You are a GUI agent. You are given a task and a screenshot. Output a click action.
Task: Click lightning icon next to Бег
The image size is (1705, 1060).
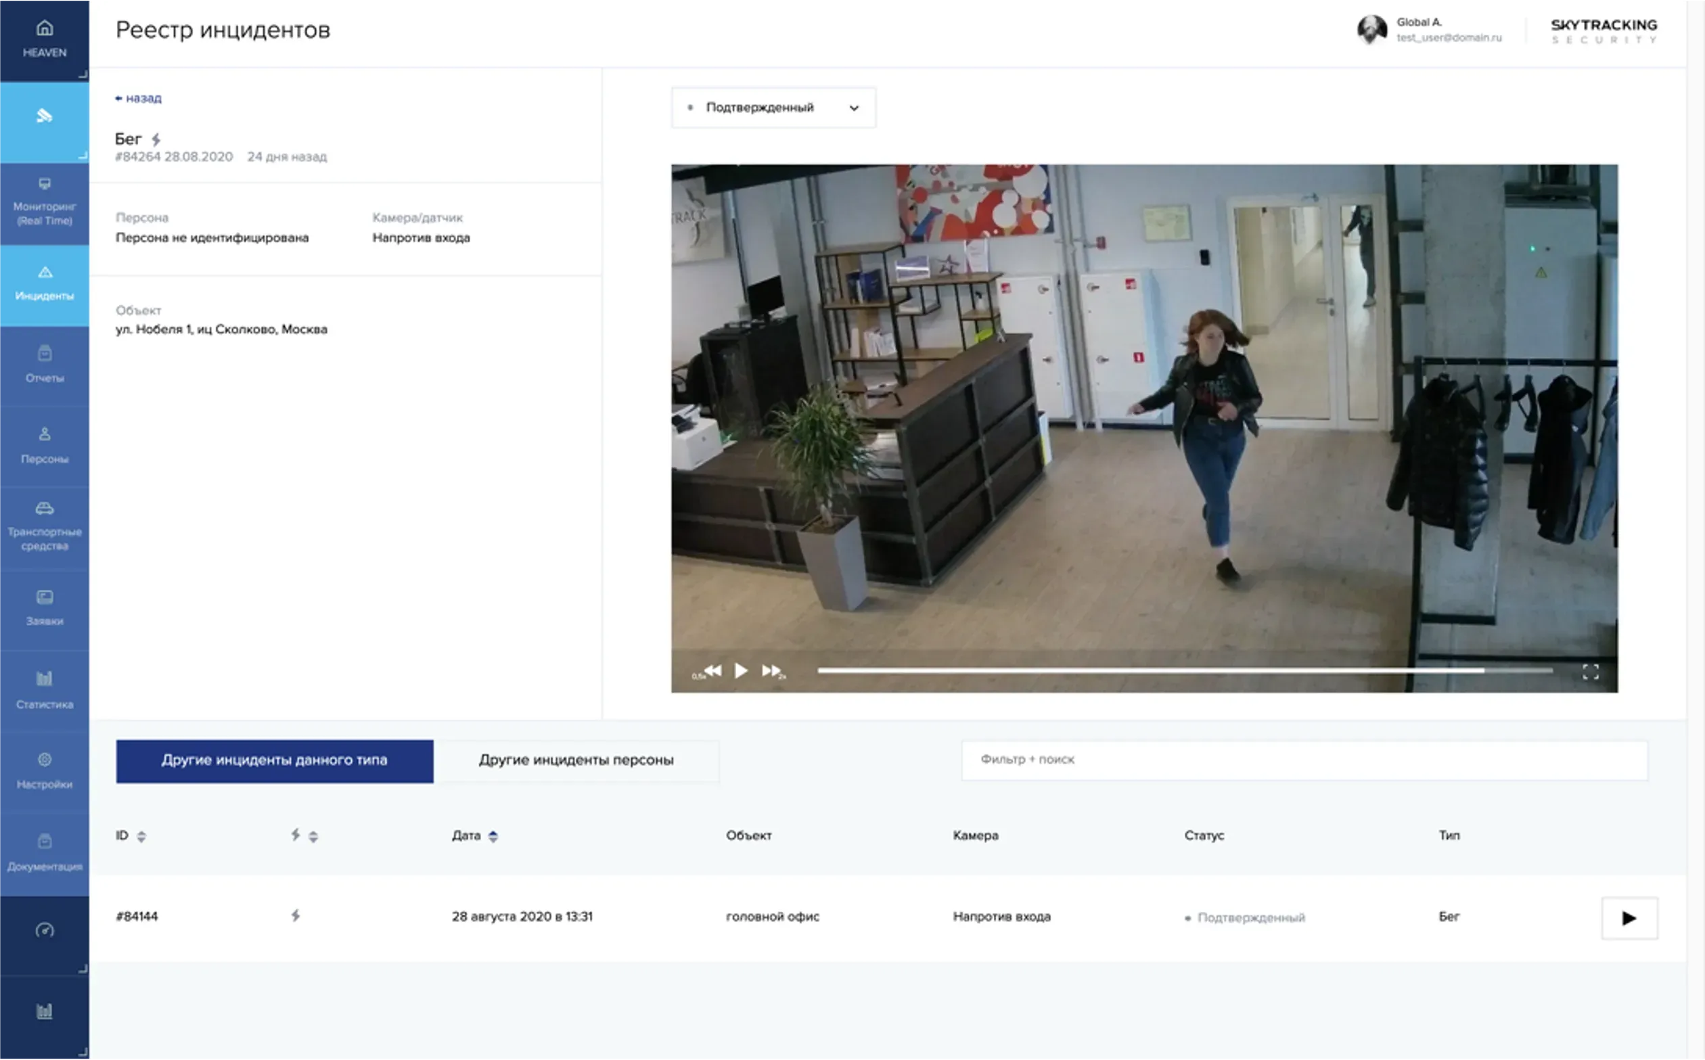click(x=156, y=139)
